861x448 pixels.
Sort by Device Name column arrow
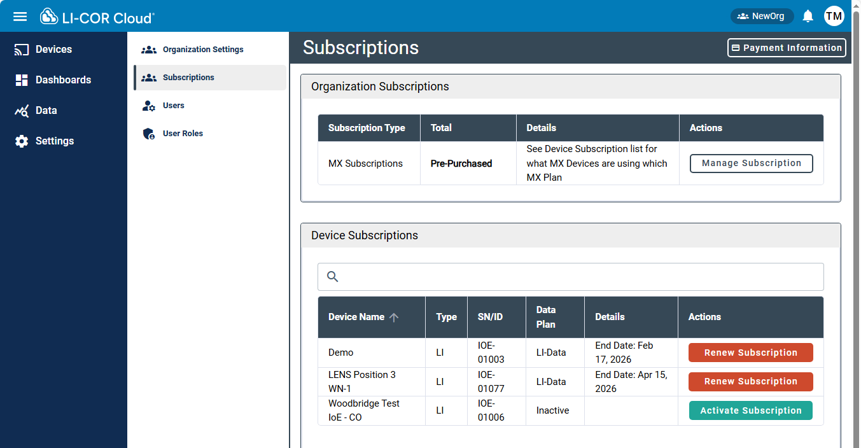(x=394, y=317)
